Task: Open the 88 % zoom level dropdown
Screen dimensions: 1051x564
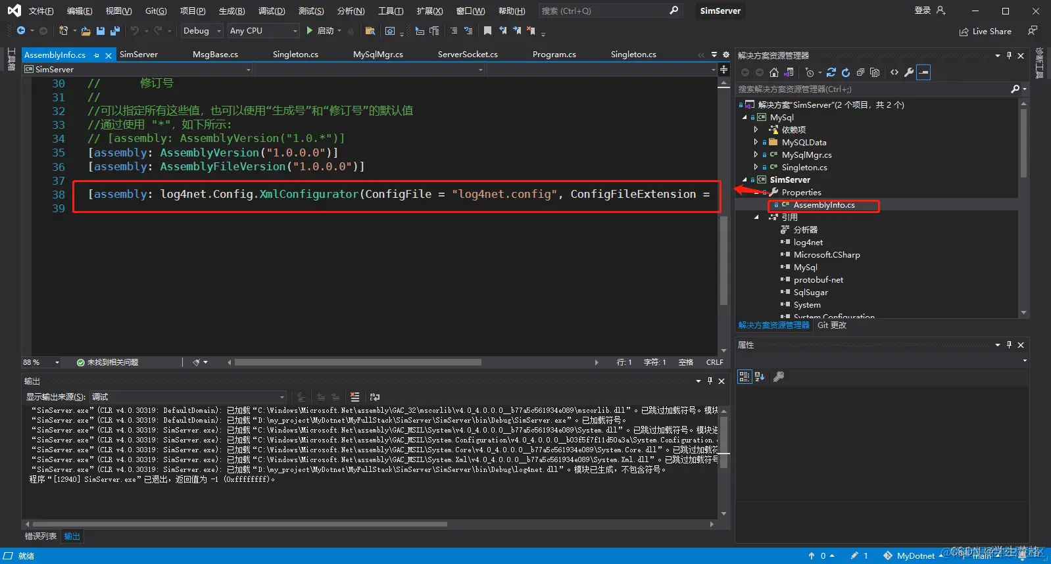Action: tap(41, 362)
